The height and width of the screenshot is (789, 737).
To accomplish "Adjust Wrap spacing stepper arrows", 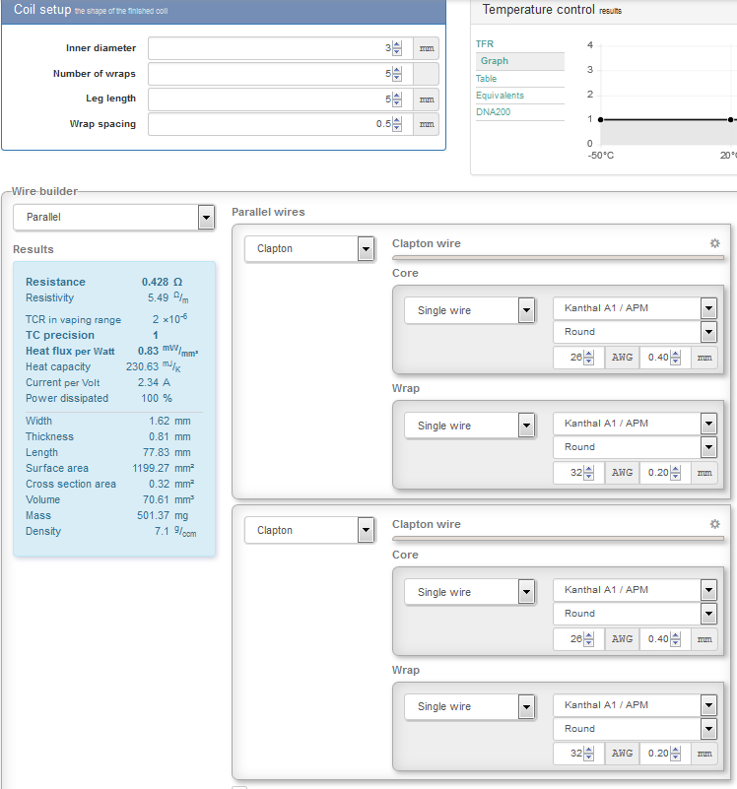I will click(x=397, y=124).
